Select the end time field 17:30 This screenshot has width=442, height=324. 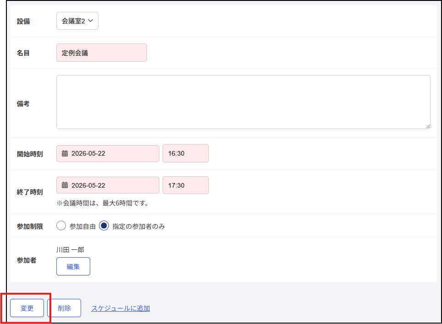(x=186, y=185)
